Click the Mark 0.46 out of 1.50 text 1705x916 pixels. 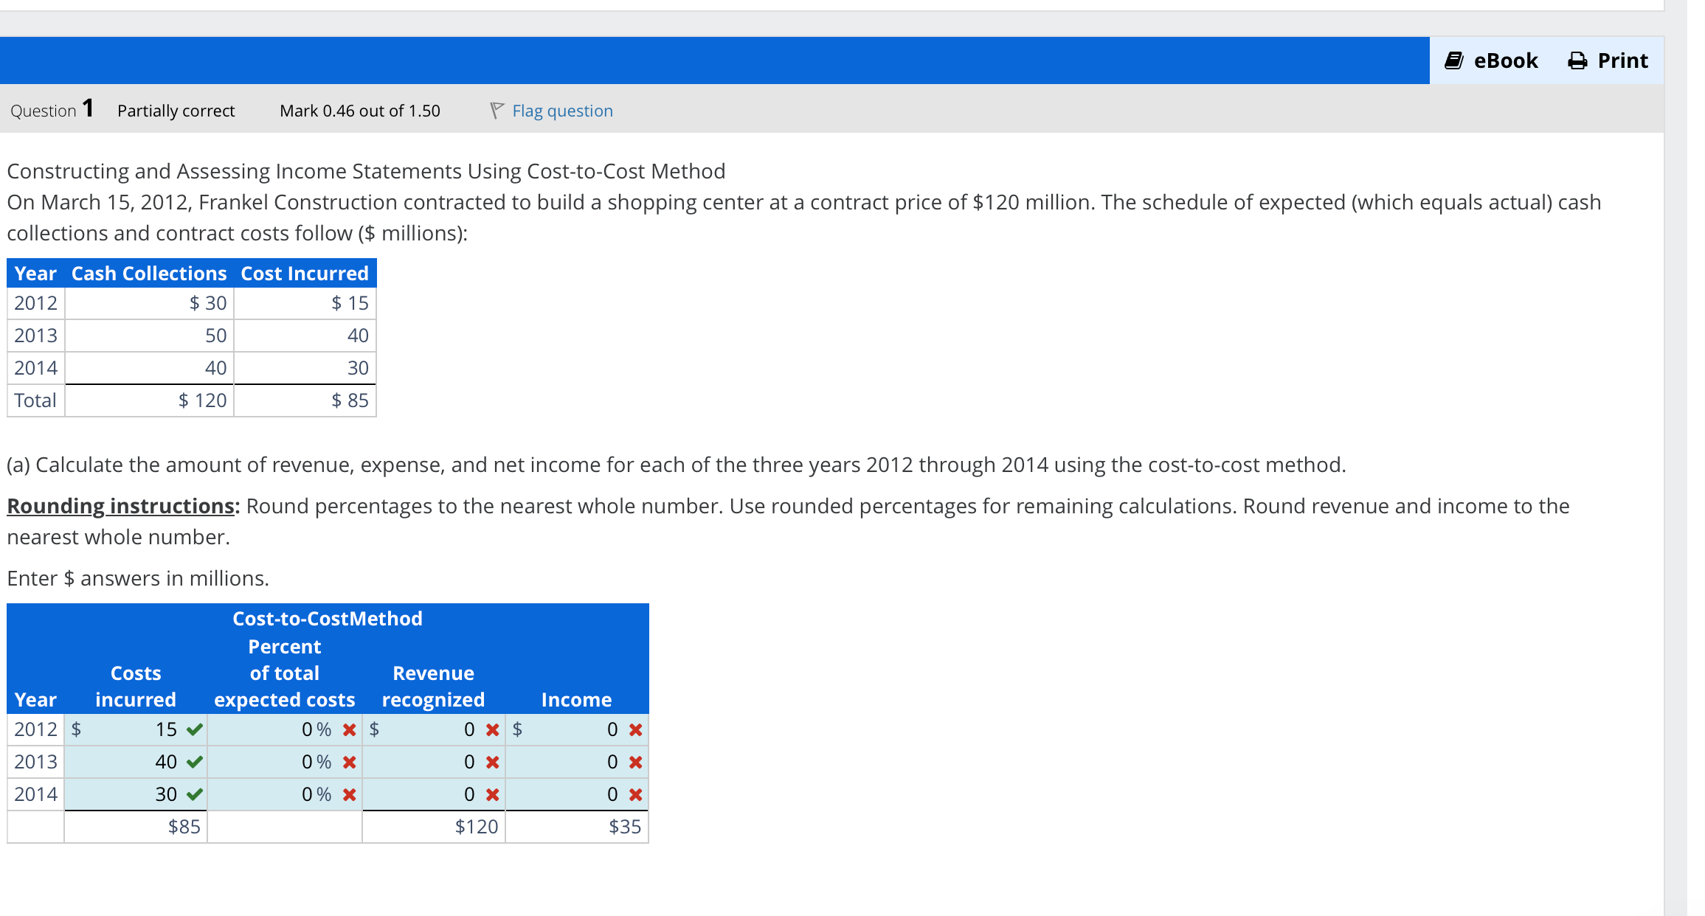point(359,111)
